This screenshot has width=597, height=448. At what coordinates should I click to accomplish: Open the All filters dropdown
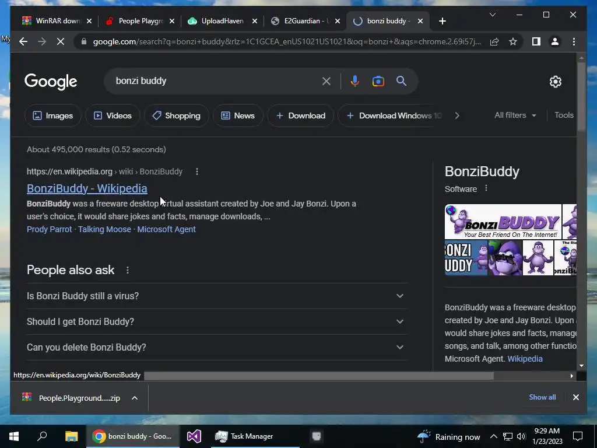pos(515,115)
